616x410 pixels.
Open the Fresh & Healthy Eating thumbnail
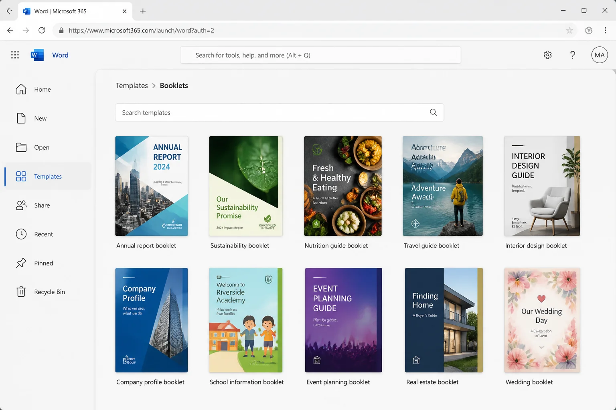[343, 186]
